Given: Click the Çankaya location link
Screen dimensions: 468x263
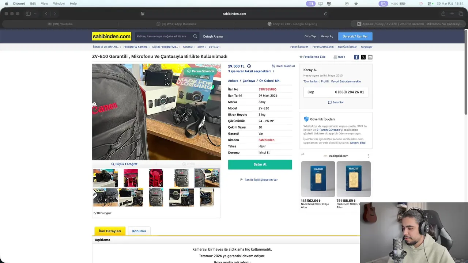Looking at the screenshot, I should [249, 81].
